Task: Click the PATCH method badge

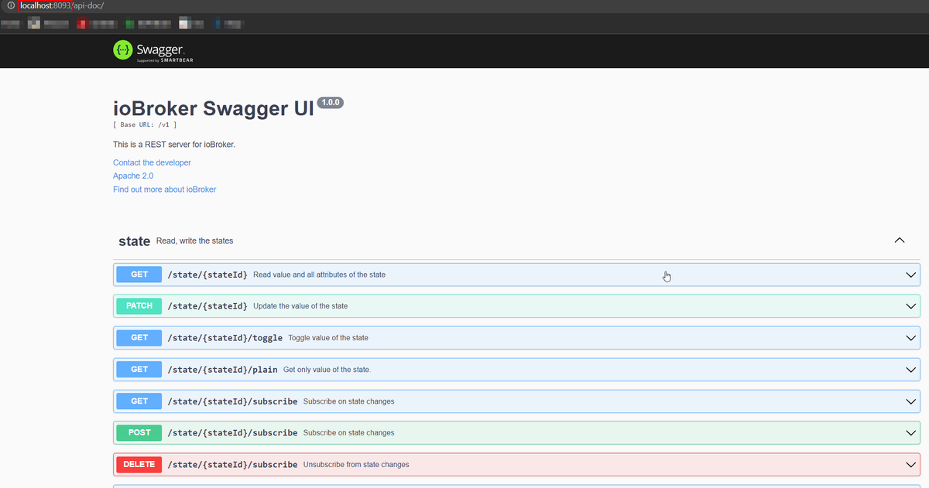Action: click(x=139, y=306)
